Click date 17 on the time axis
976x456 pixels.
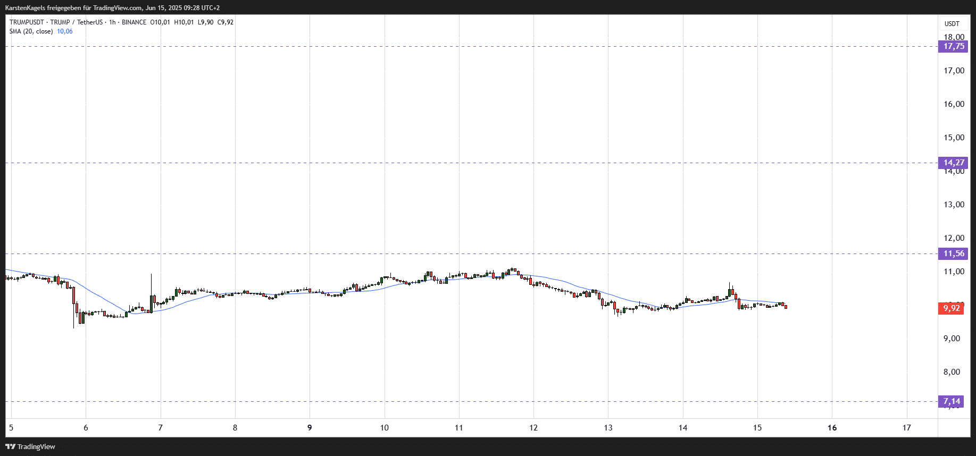(x=907, y=427)
